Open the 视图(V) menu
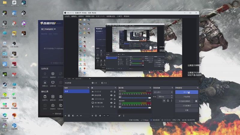240x135 pixels. pyautogui.click(x=81, y=16)
